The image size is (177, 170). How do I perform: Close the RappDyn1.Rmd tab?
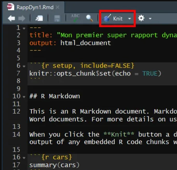(57, 7)
